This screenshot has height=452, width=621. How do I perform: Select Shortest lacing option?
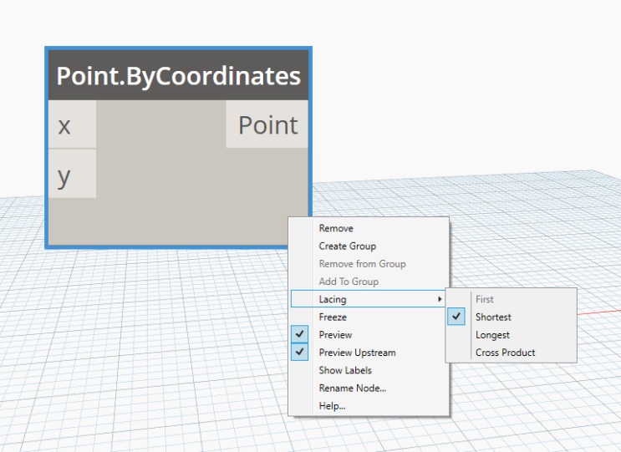(493, 317)
